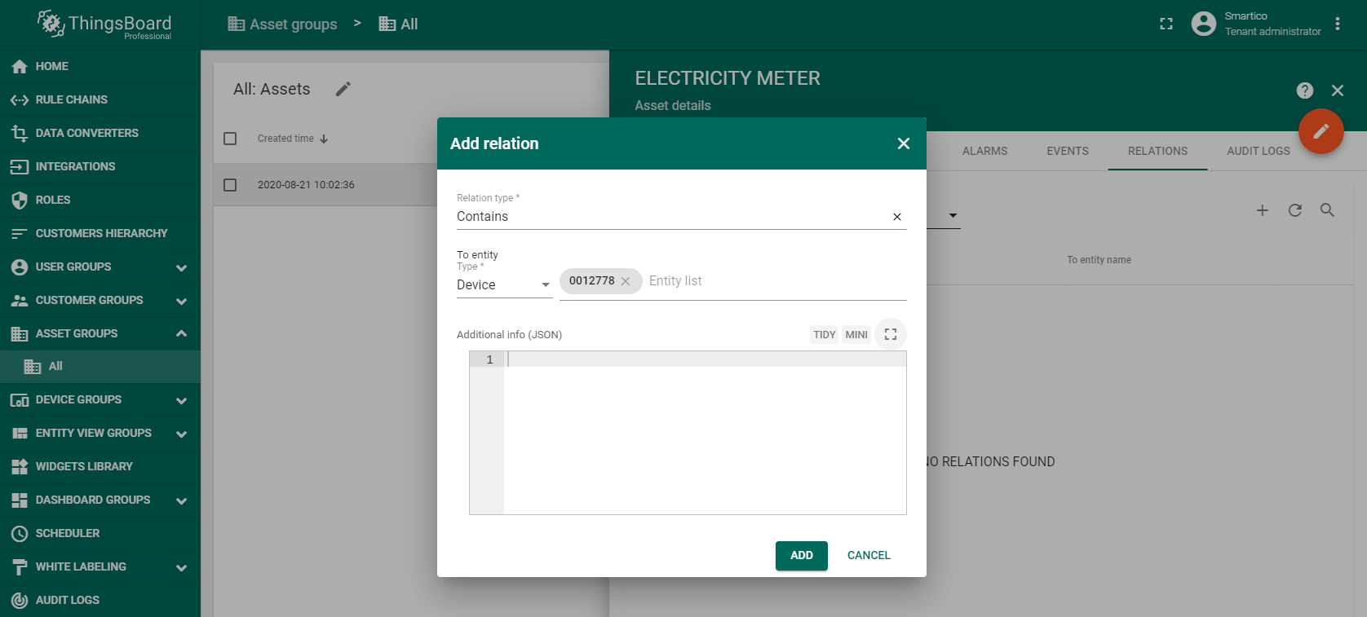Viewport: 1367px width, 617px height.
Task: Clear the Contains relation type field
Action: [x=896, y=217]
